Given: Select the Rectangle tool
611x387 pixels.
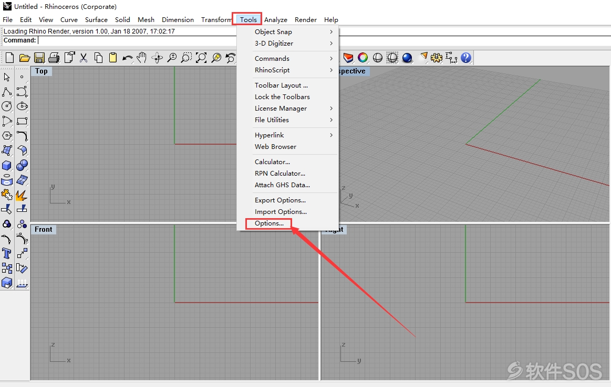Looking at the screenshot, I should click(22, 121).
